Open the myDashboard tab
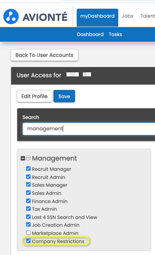Viewport: 155px width, 255px height. pyautogui.click(x=97, y=18)
